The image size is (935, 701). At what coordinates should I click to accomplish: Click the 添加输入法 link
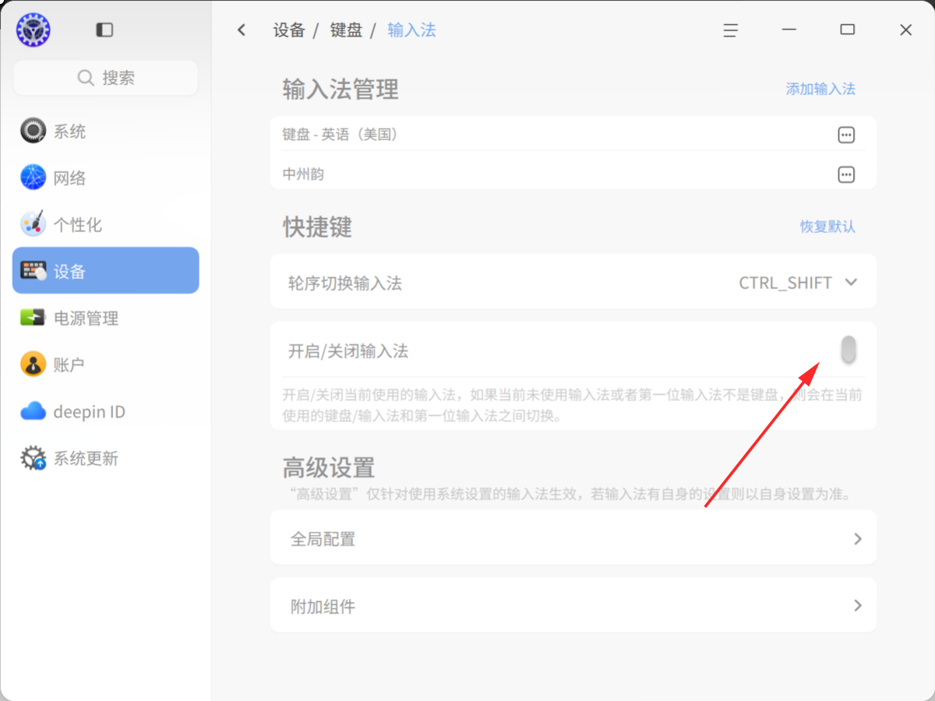point(820,89)
